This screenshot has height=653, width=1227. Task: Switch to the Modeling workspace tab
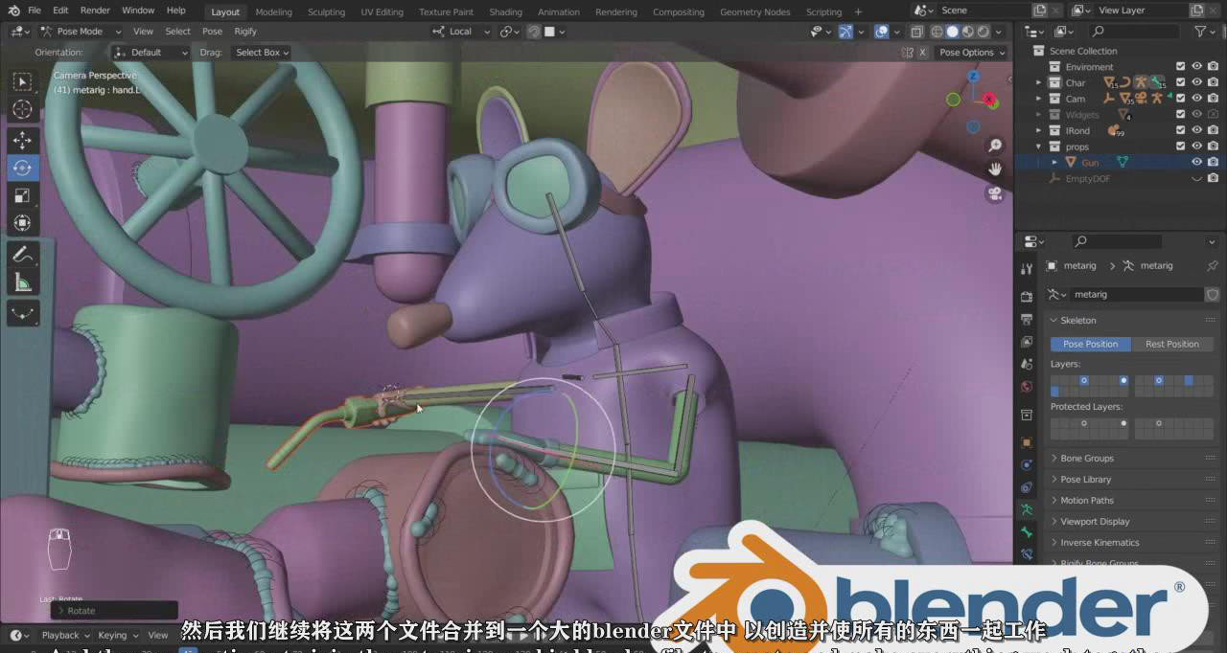(x=273, y=12)
